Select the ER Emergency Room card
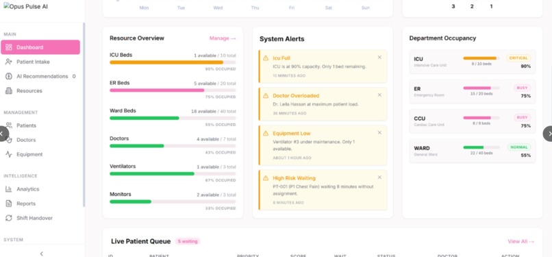552x257 pixels. click(473, 92)
